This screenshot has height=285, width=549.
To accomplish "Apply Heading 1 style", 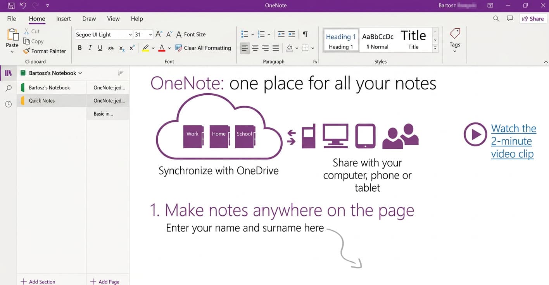I will pyautogui.click(x=341, y=40).
